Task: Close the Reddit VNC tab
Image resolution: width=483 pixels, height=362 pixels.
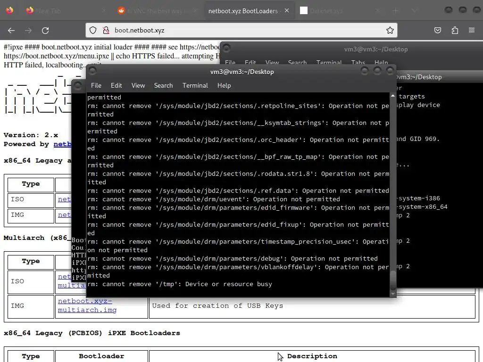Action: (195, 11)
